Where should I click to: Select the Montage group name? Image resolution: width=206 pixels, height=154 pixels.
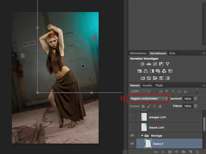click(x=157, y=136)
